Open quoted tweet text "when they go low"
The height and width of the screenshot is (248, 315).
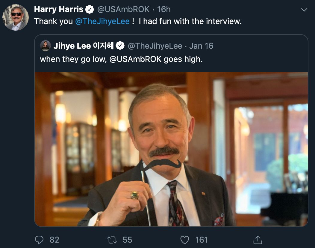click(x=121, y=59)
